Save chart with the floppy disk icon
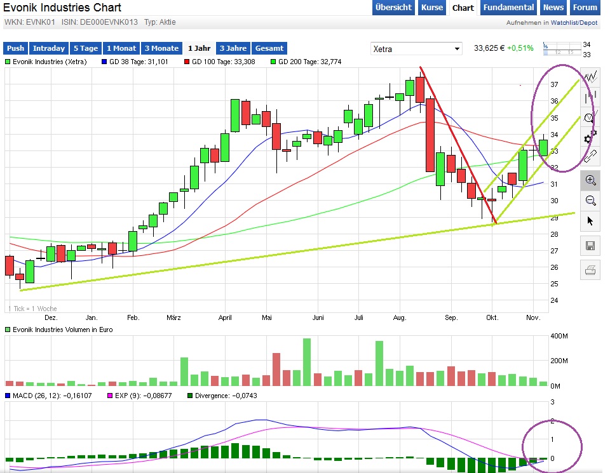The image size is (610, 473). coord(590,246)
